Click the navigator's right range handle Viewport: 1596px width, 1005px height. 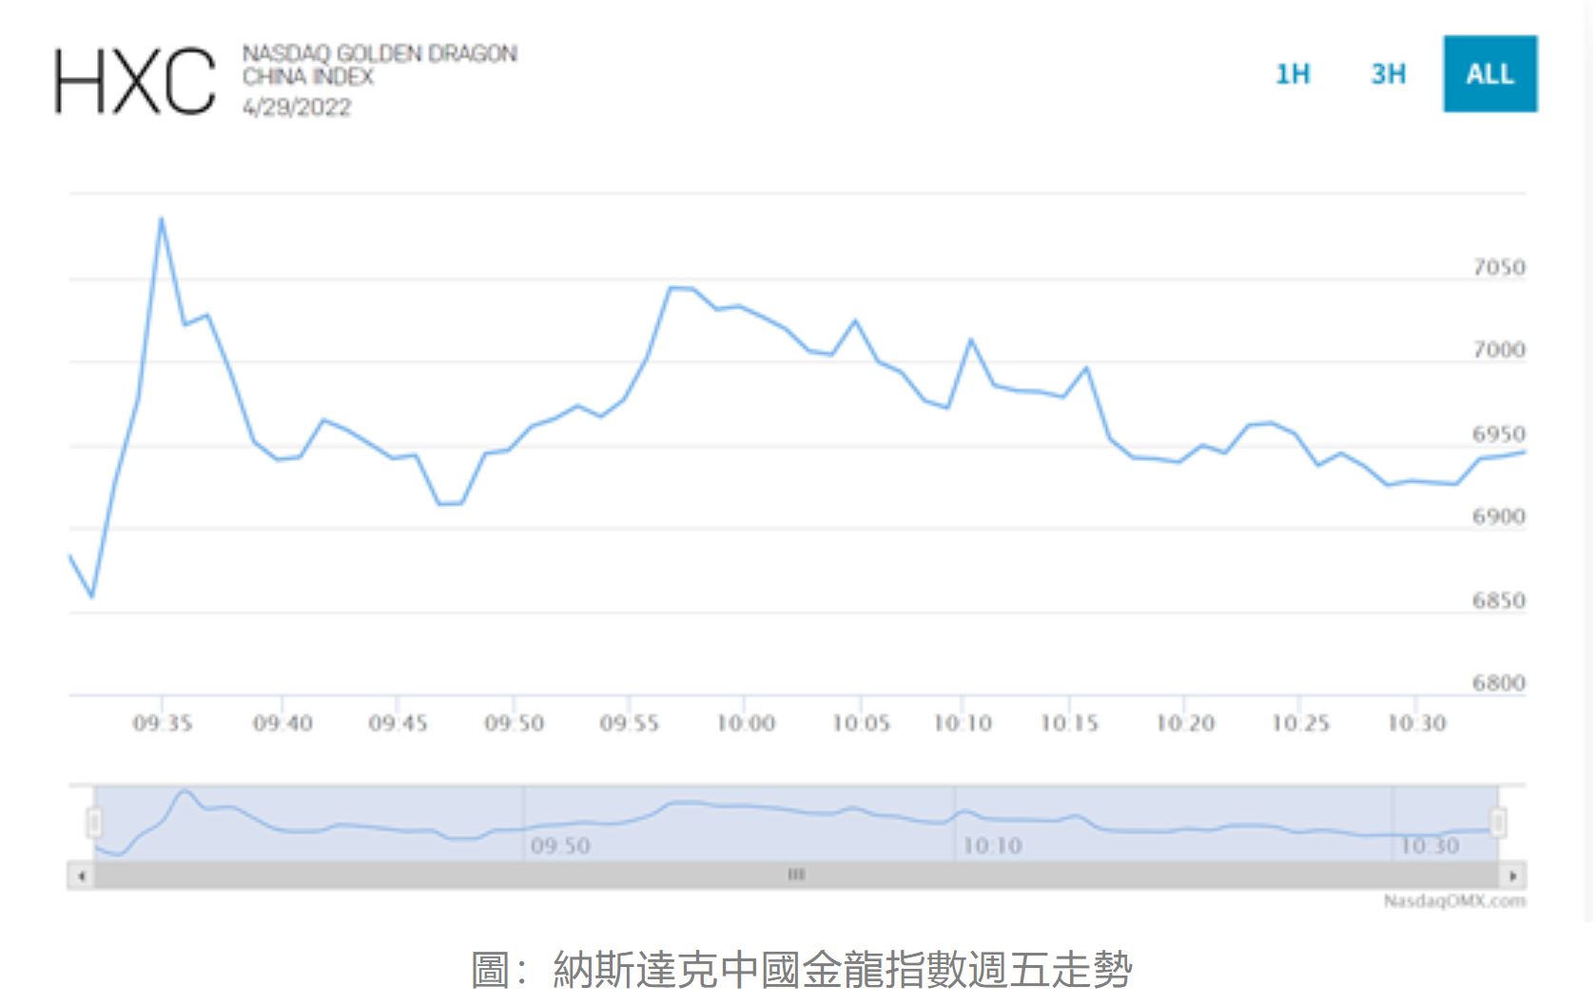1498,821
